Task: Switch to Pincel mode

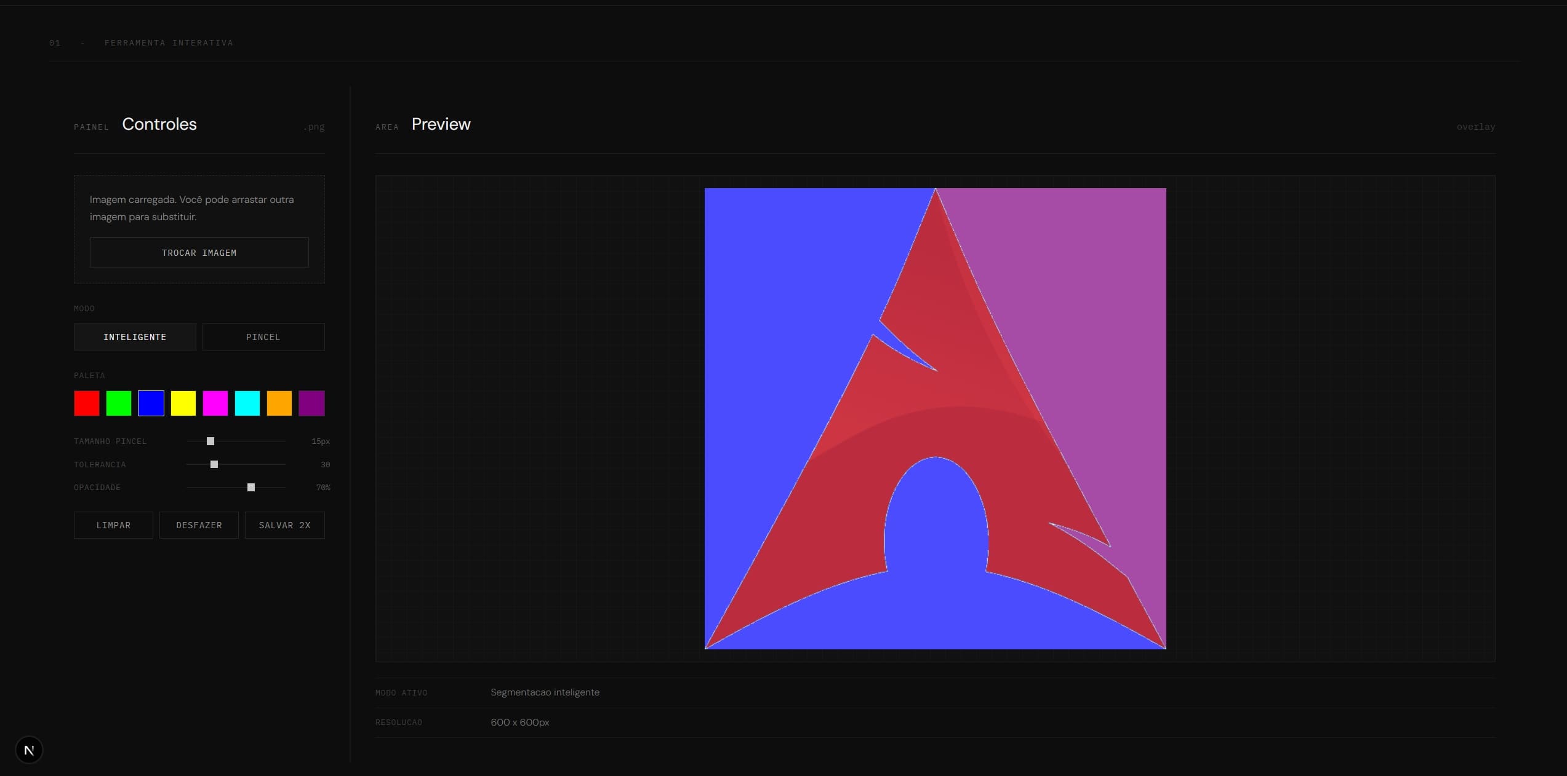Action: (263, 337)
